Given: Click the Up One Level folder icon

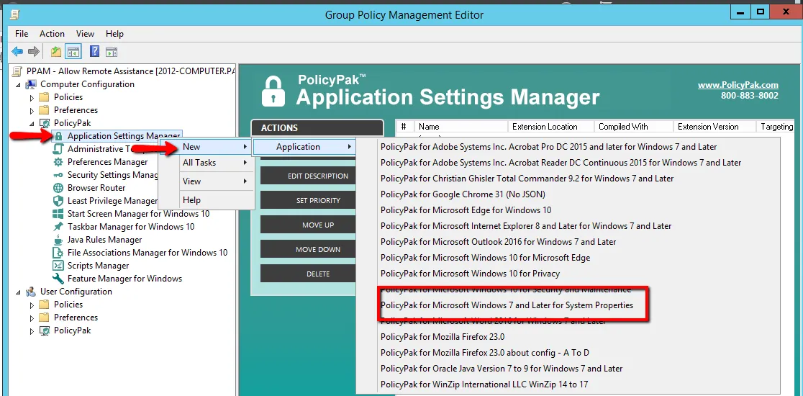Looking at the screenshot, I should pos(56,51).
